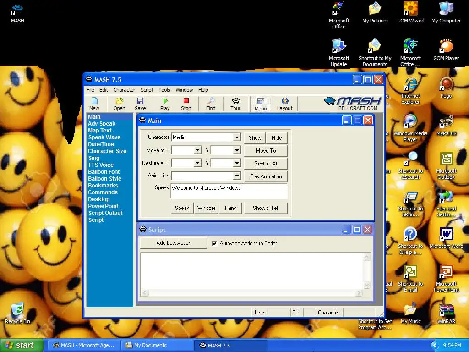This screenshot has width=469, height=352.
Task: Open the Edit menu
Action: coord(104,90)
